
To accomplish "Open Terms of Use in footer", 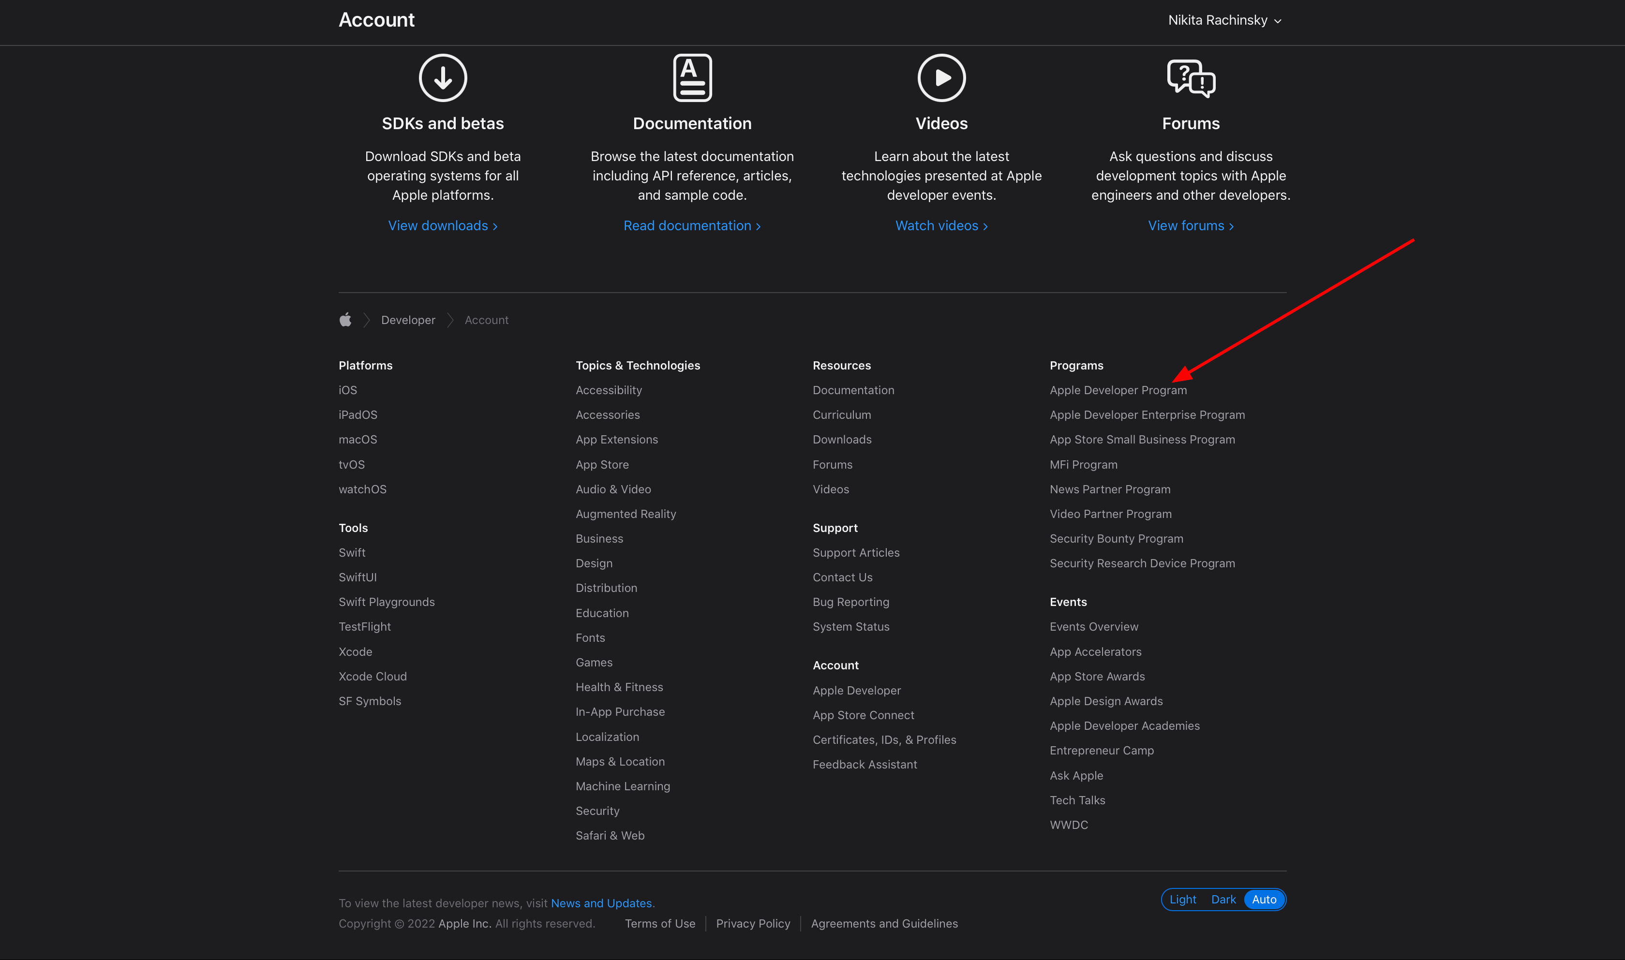I will pyautogui.click(x=660, y=923).
